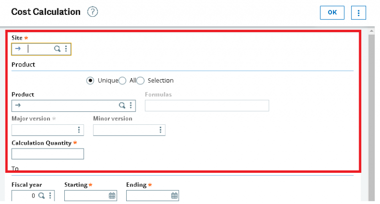This screenshot has width=380, height=204.
Task: Click the vertical scrollbar on the right
Action: [371, 99]
